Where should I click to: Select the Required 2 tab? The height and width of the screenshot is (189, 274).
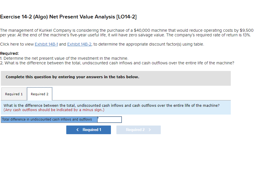coord(39,94)
